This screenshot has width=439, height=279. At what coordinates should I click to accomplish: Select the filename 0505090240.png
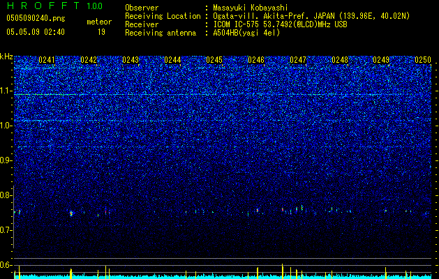(36, 18)
